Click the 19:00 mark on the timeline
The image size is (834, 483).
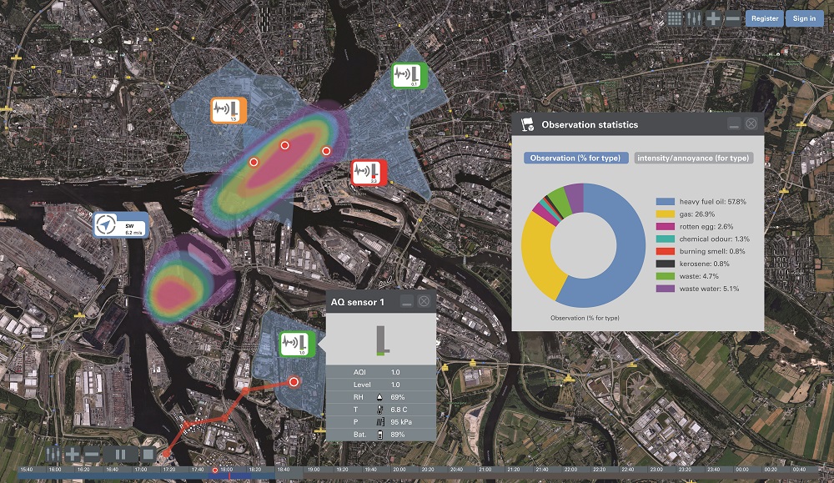pos(314,470)
